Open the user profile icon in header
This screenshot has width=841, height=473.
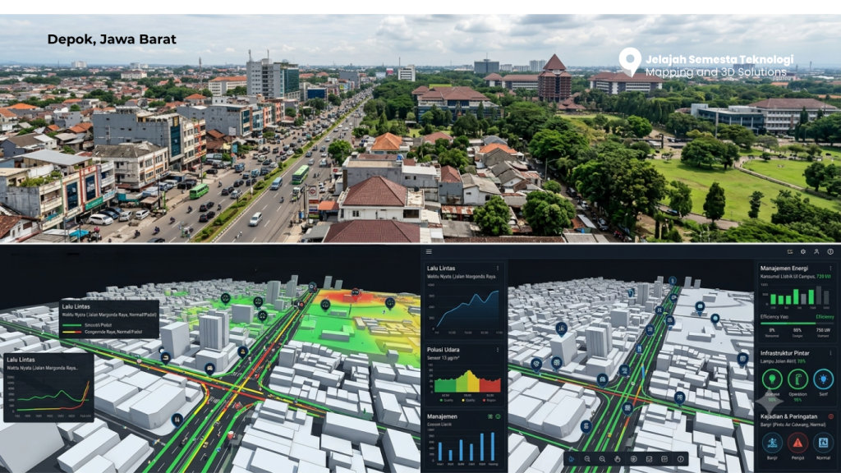[816, 251]
